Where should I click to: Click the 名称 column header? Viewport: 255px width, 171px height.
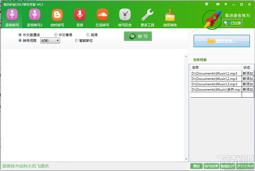click(216, 67)
